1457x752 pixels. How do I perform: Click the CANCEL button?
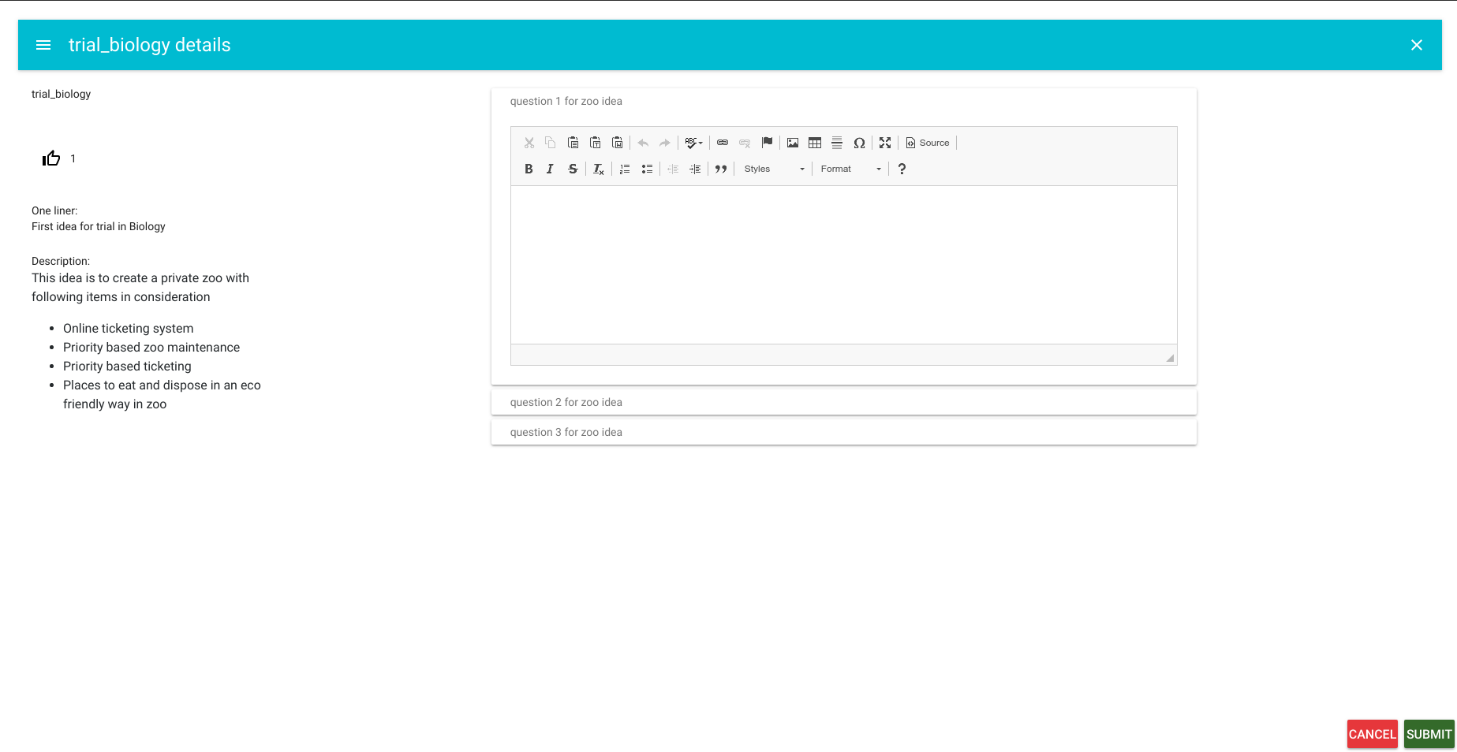click(x=1373, y=734)
